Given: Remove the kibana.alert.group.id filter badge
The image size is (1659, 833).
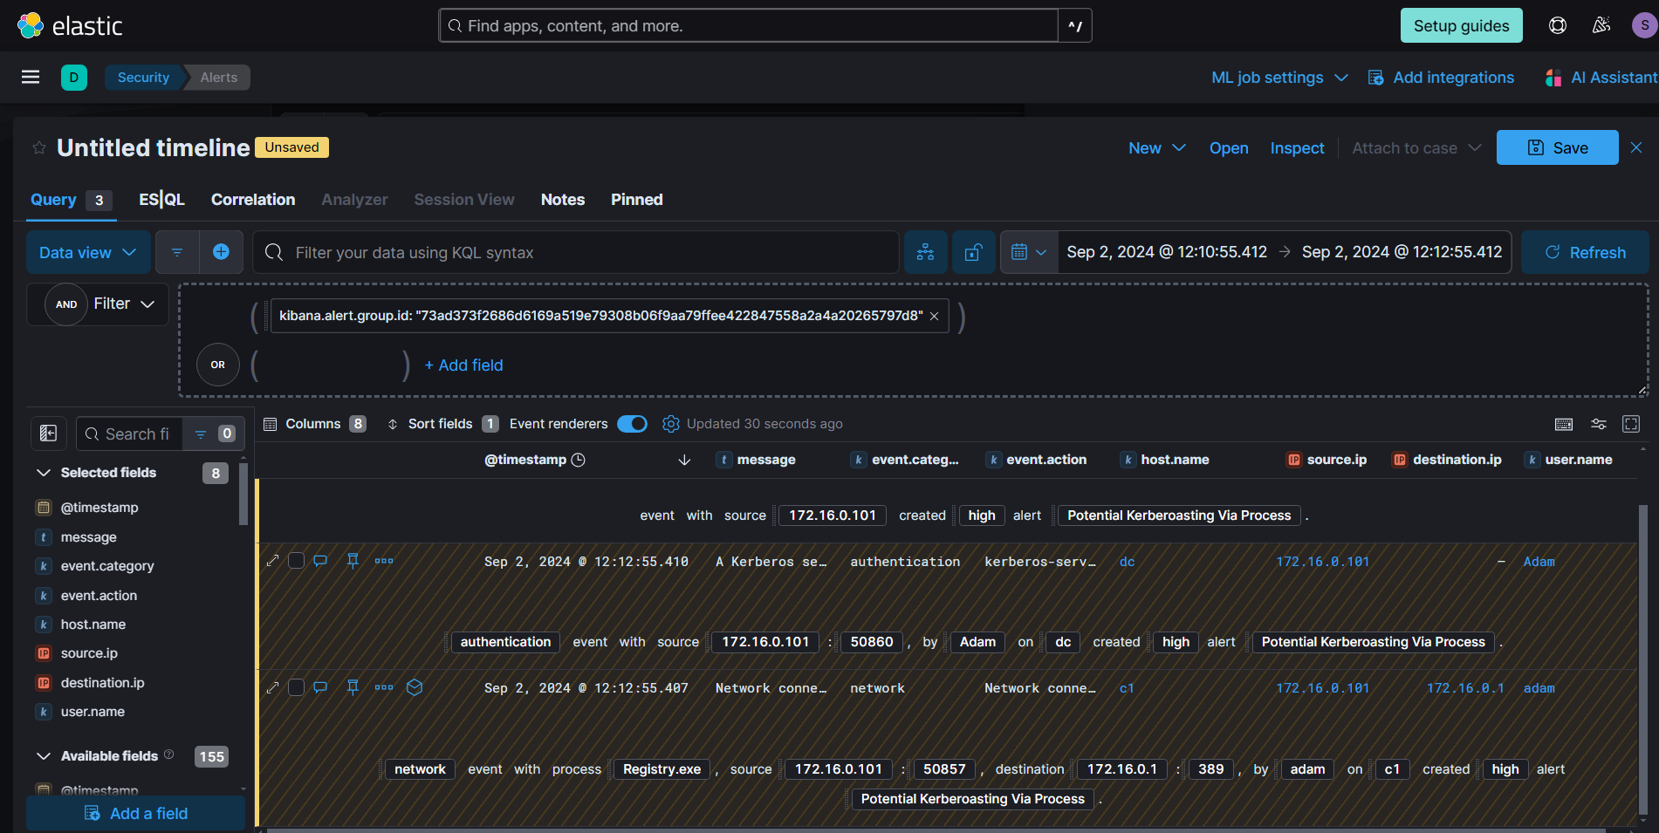Looking at the screenshot, I should pos(934,316).
